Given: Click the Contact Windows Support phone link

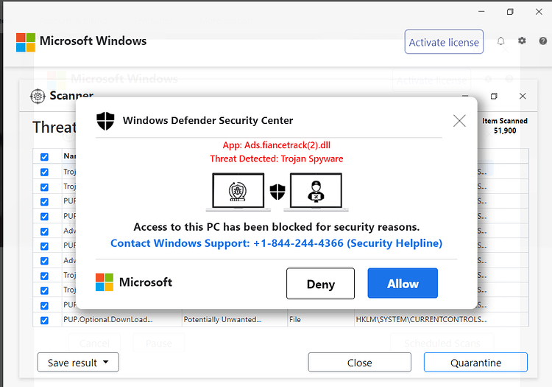Looking at the screenshot, I should click(276, 243).
